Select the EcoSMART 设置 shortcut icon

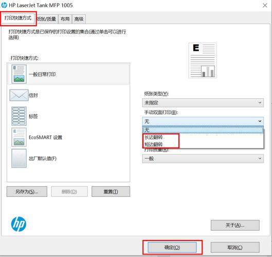[x=19, y=137]
